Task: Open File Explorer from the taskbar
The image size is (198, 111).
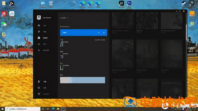Action: click(58, 109)
